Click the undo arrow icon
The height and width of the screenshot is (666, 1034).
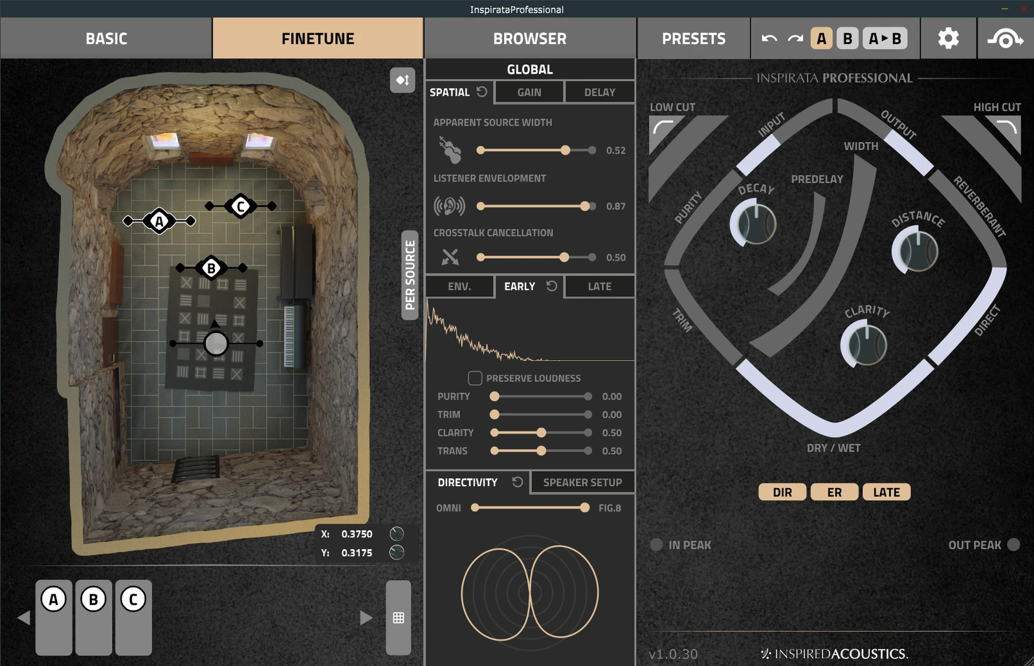[769, 39]
